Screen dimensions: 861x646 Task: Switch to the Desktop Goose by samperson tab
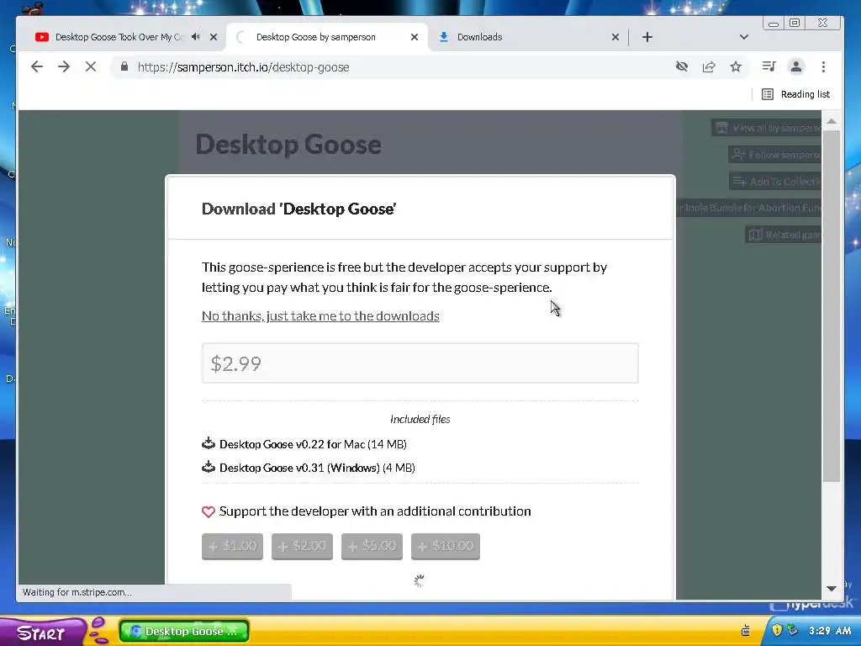click(x=327, y=37)
